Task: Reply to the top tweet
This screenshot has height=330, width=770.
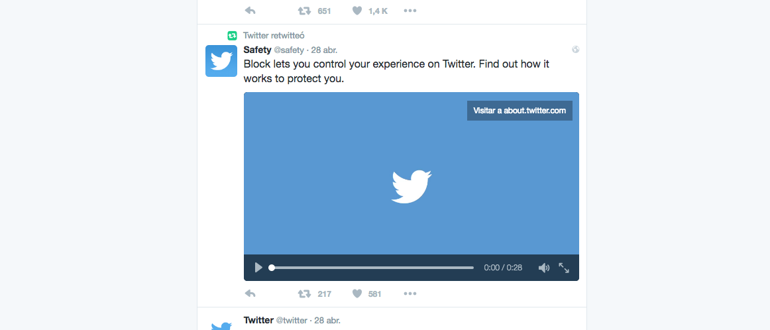Action: (x=250, y=11)
